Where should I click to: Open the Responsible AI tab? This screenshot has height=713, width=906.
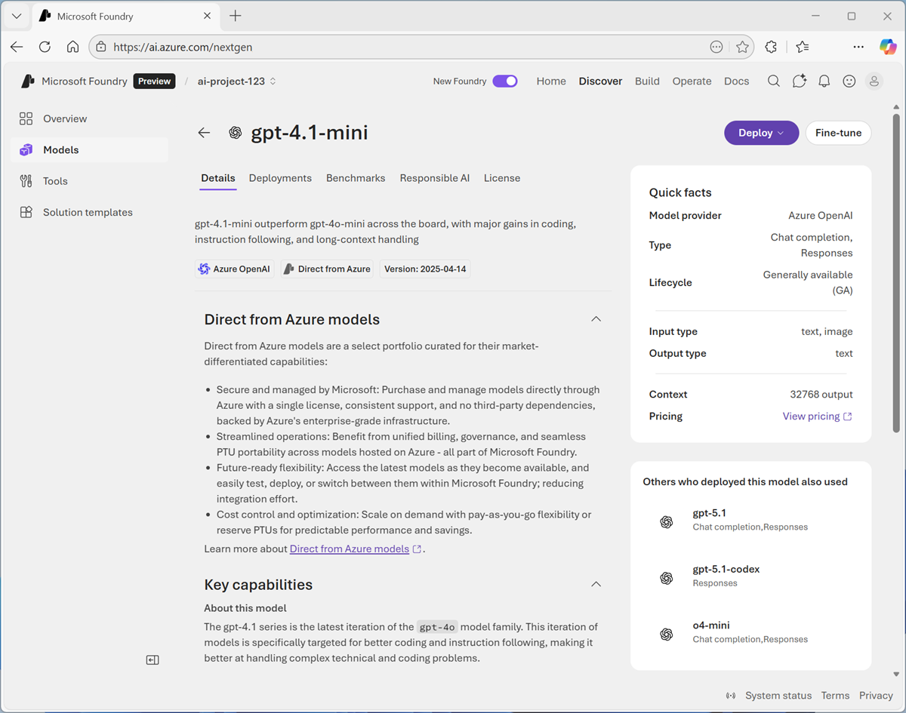tap(434, 177)
